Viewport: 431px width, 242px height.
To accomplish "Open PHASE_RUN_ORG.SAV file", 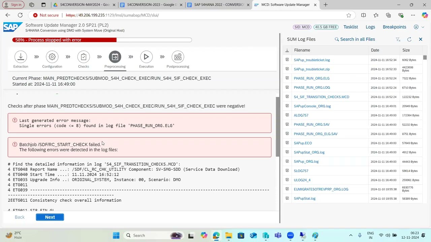I will click(x=311, y=125).
